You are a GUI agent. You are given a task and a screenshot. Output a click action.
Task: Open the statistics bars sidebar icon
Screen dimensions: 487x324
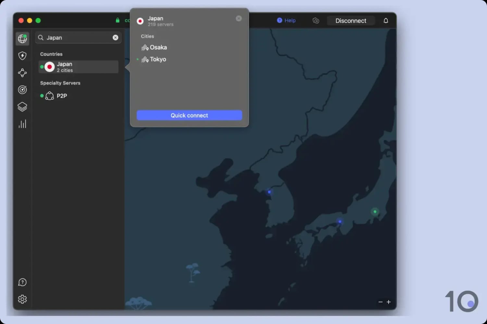pyautogui.click(x=22, y=124)
